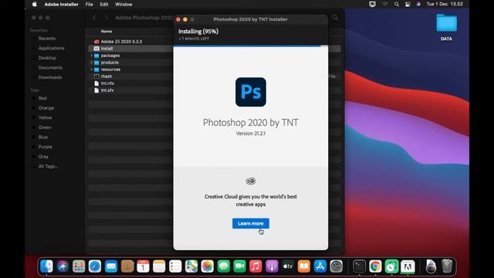This screenshot has width=494, height=278.
Task: Select the Blue tag in sidebar
Action: [x=43, y=137]
